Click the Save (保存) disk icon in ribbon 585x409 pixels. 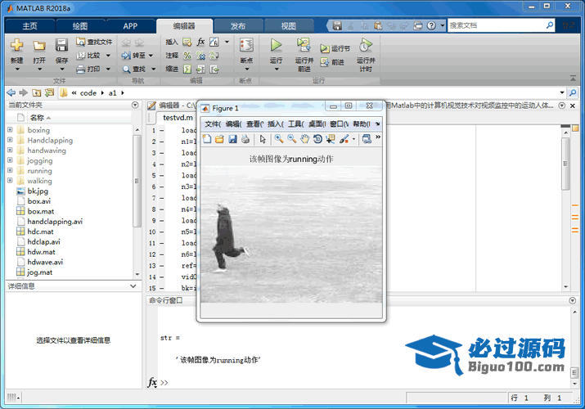click(61, 46)
